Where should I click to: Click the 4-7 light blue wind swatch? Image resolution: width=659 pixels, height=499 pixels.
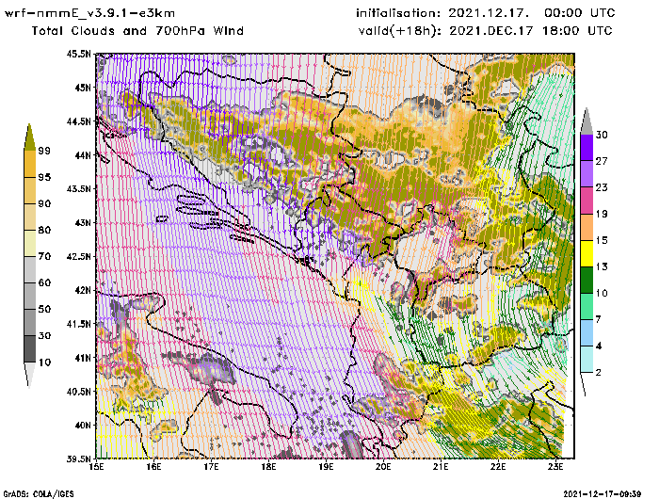[x=587, y=333]
